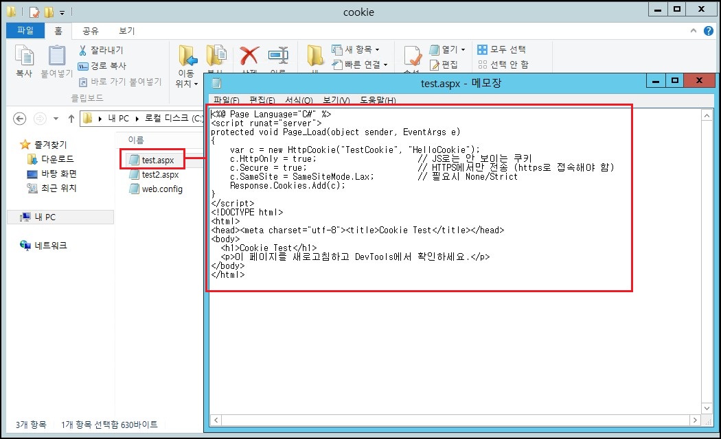The height and width of the screenshot is (439, 721).
Task: Click Explorer's folder icon in title bar
Action: coord(12,12)
